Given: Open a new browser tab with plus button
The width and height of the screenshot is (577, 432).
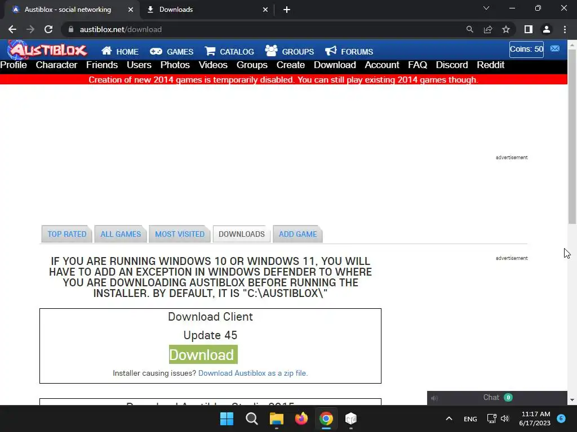Looking at the screenshot, I should tap(287, 10).
